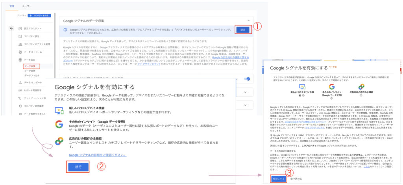Open the マイ アクティビティ link in right dialog

coord(316,127)
